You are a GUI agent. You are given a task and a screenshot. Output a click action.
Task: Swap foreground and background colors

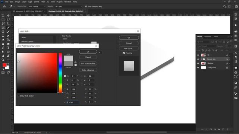click(8, 64)
